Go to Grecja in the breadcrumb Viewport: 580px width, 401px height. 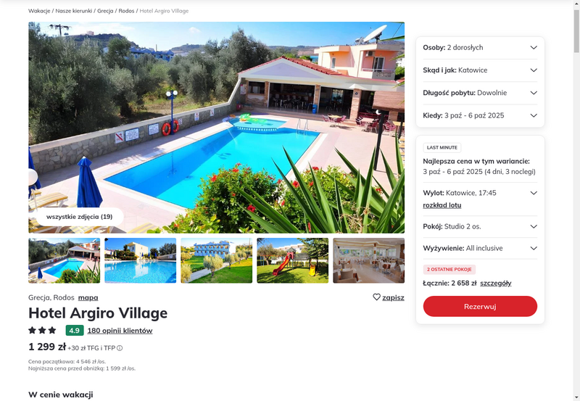click(105, 11)
